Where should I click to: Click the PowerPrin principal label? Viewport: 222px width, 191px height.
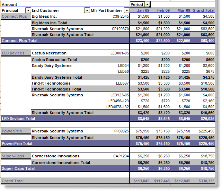12,131
